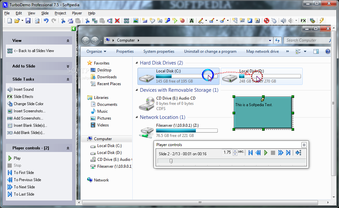Click the preview magnifier toolbar icon
339x208 pixels.
[x=37, y=21]
